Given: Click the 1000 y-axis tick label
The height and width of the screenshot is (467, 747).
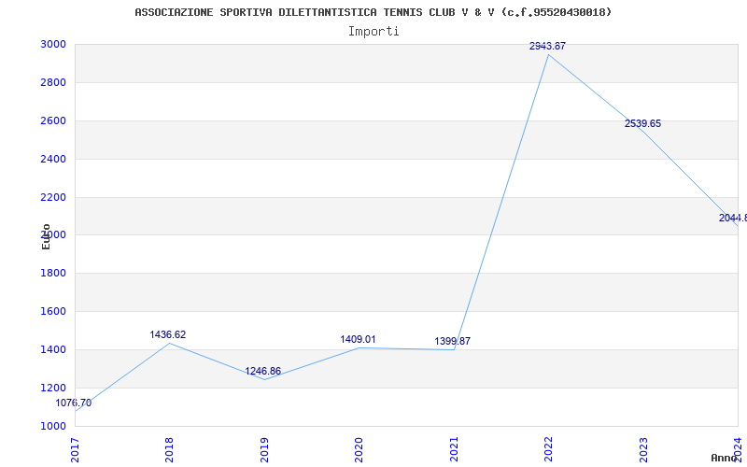Looking at the screenshot, I should click(x=52, y=426).
